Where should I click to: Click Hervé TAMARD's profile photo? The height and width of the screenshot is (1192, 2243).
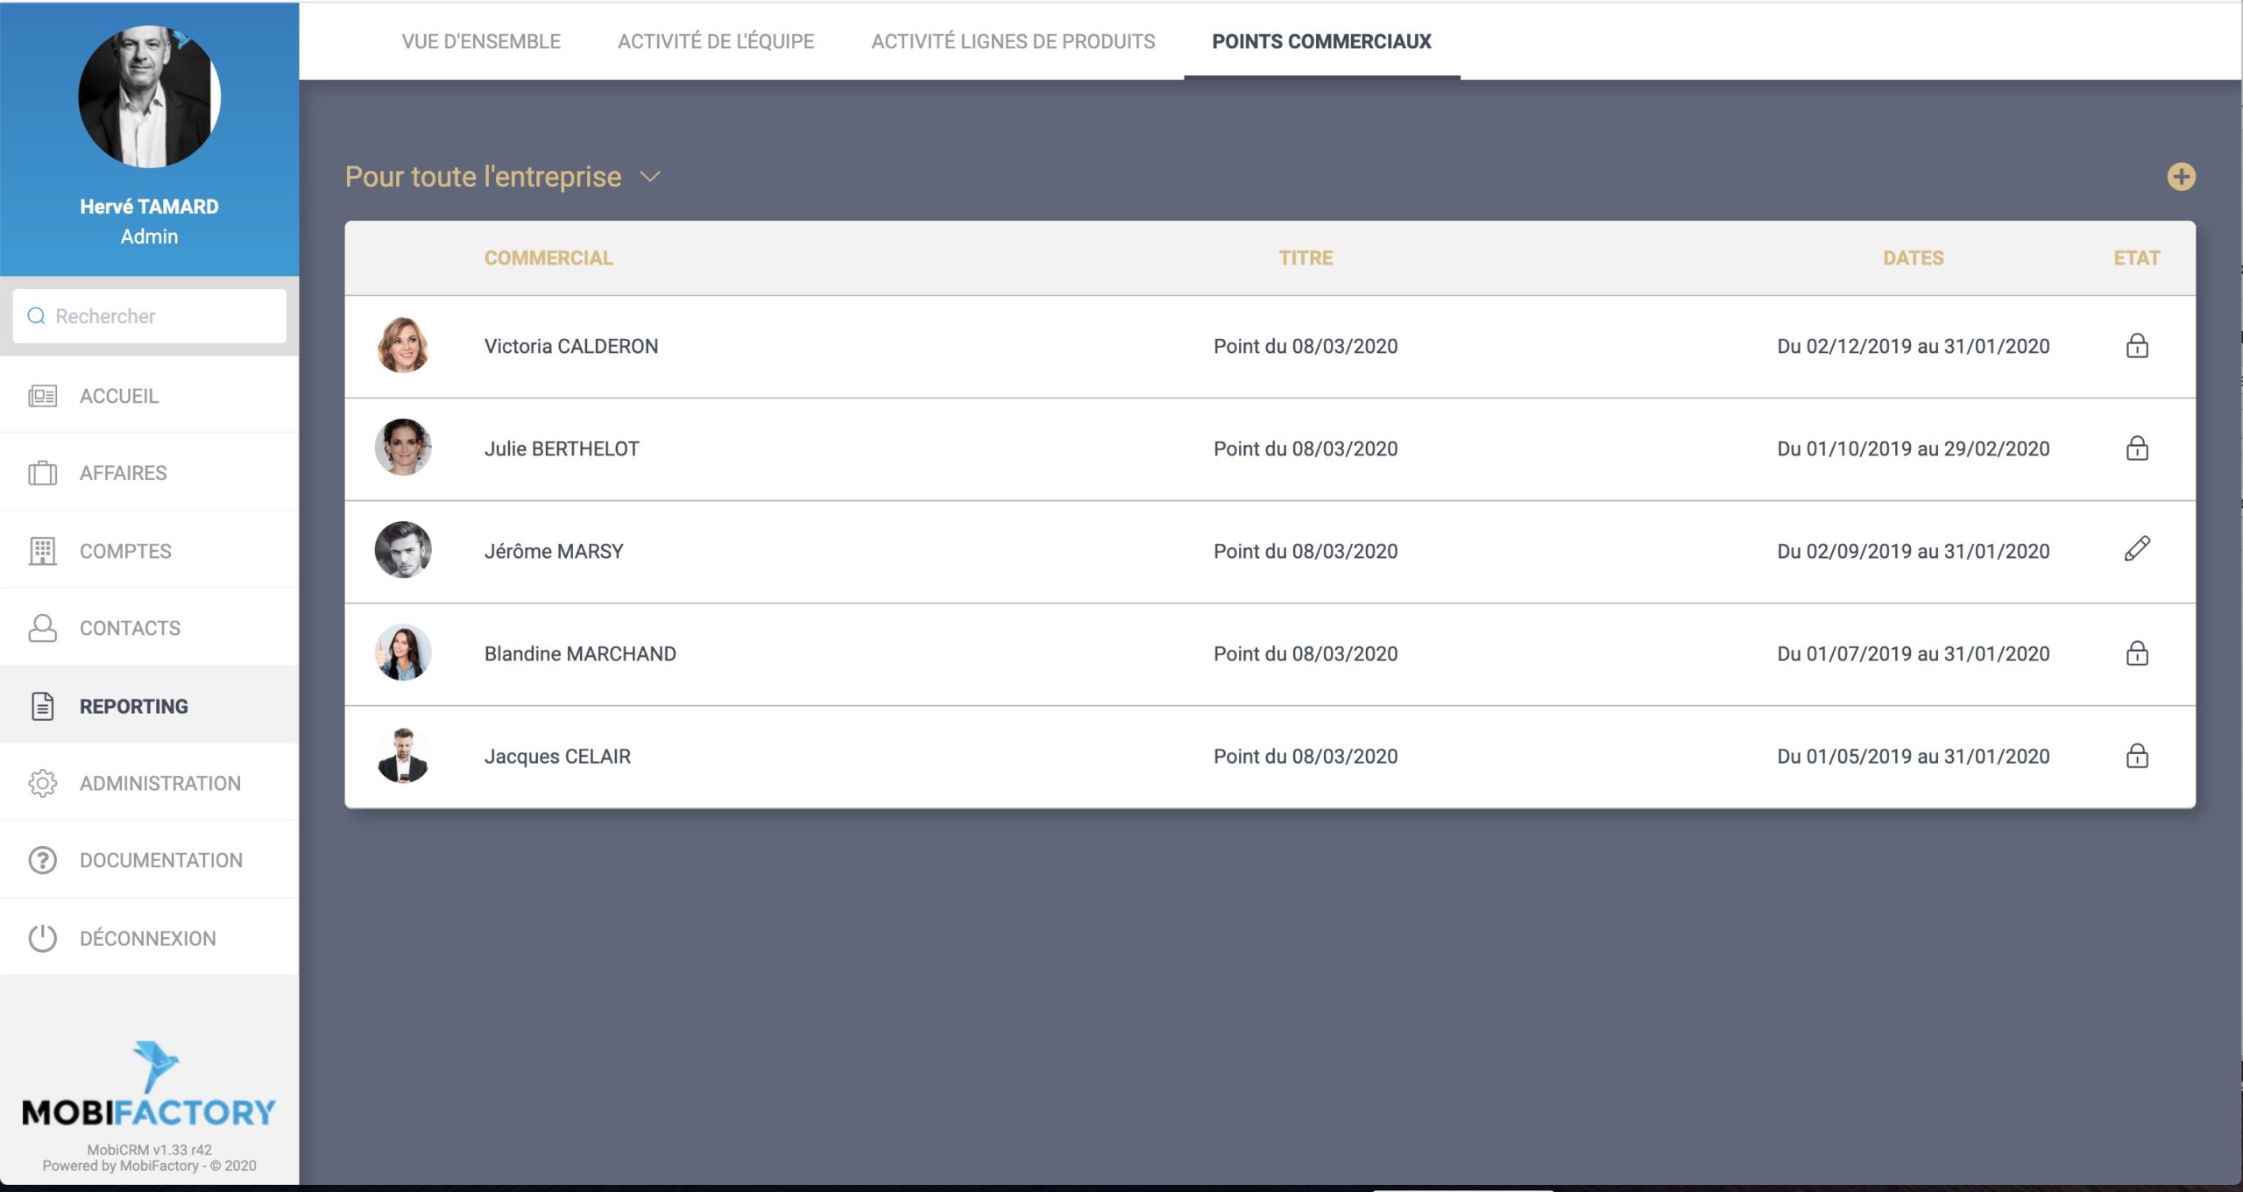pyautogui.click(x=149, y=96)
